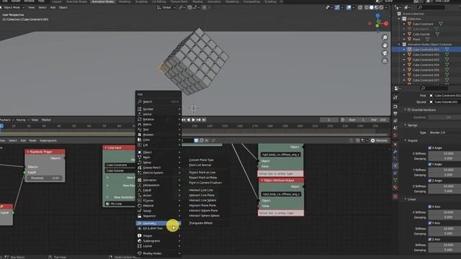Toggle the X Axis checkbox
Viewport: 461px width, 259px height.
pyautogui.click(x=430, y=206)
